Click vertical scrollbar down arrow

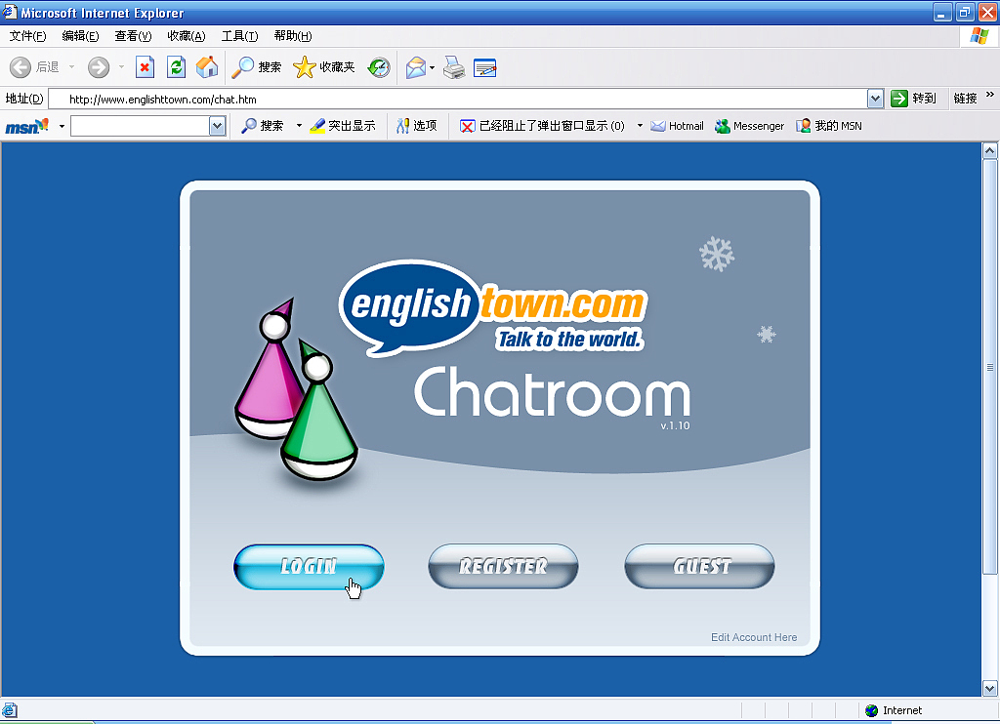pos(990,688)
